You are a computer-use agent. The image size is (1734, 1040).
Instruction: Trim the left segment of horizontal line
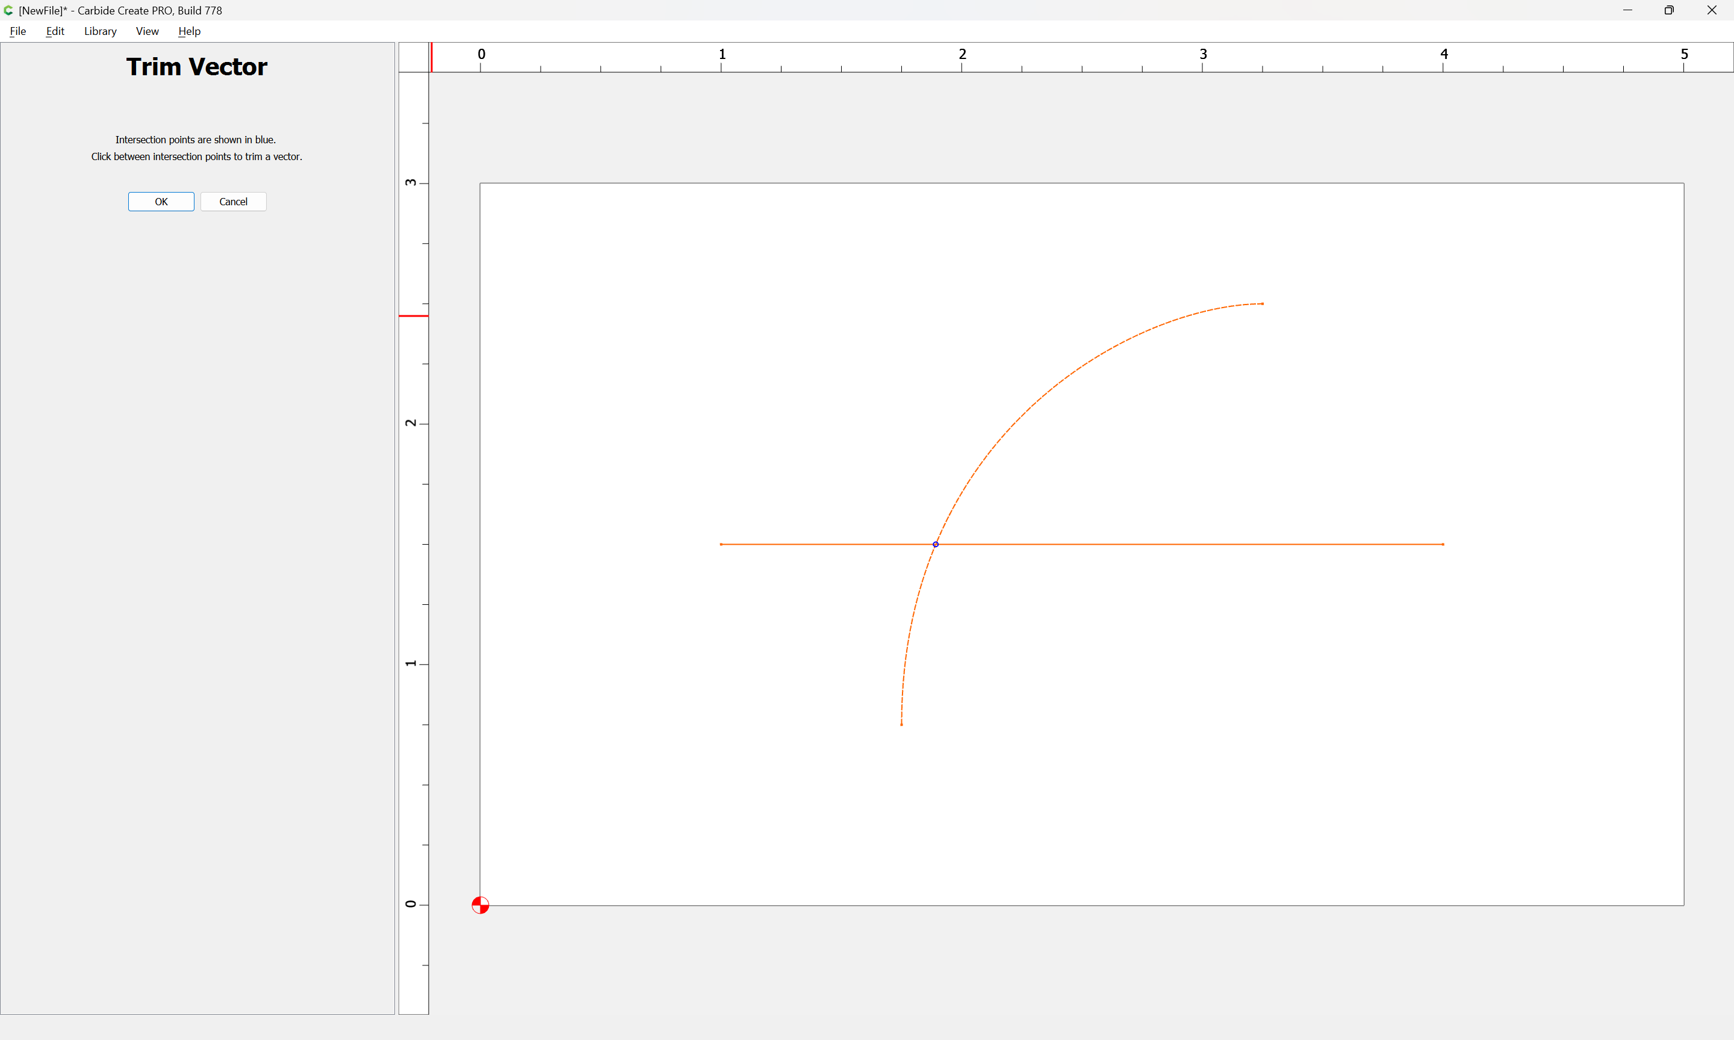(x=827, y=545)
